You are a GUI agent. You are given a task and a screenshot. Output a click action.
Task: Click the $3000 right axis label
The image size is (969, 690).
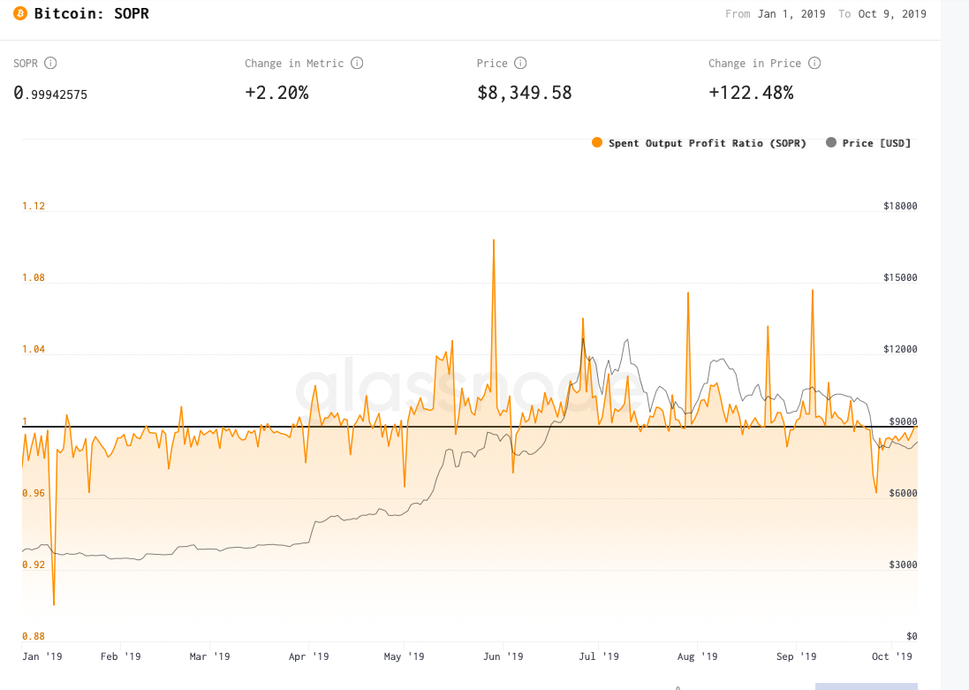coord(903,565)
